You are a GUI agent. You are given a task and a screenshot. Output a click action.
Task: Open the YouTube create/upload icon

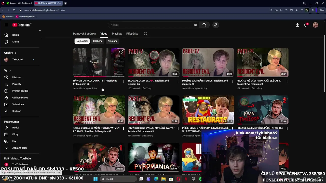click(x=297, y=25)
